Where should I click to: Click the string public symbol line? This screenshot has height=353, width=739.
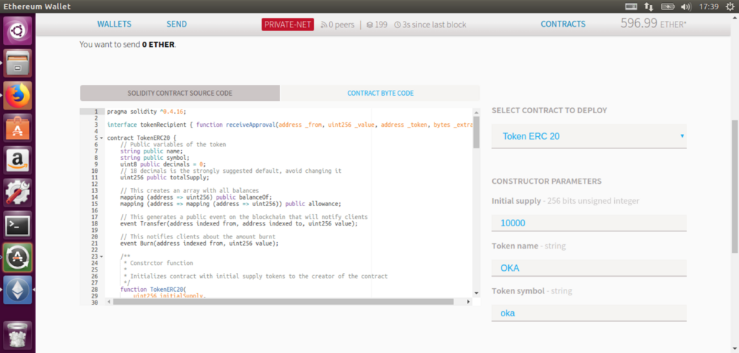coord(153,158)
